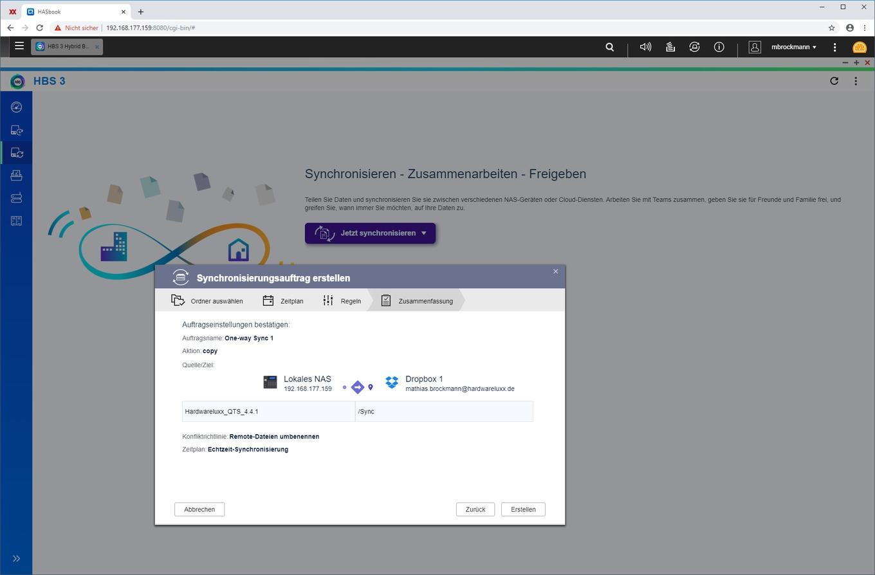
Task: Click the search magnifier icon in top bar
Action: tap(609, 47)
